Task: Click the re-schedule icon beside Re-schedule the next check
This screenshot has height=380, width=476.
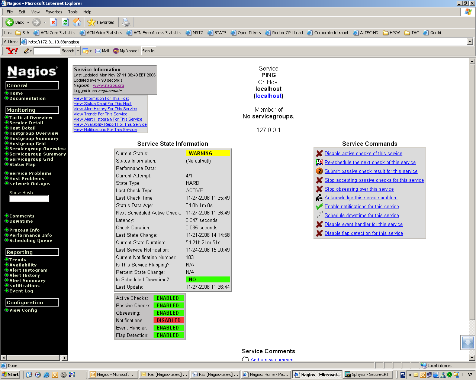Action: [x=319, y=162]
